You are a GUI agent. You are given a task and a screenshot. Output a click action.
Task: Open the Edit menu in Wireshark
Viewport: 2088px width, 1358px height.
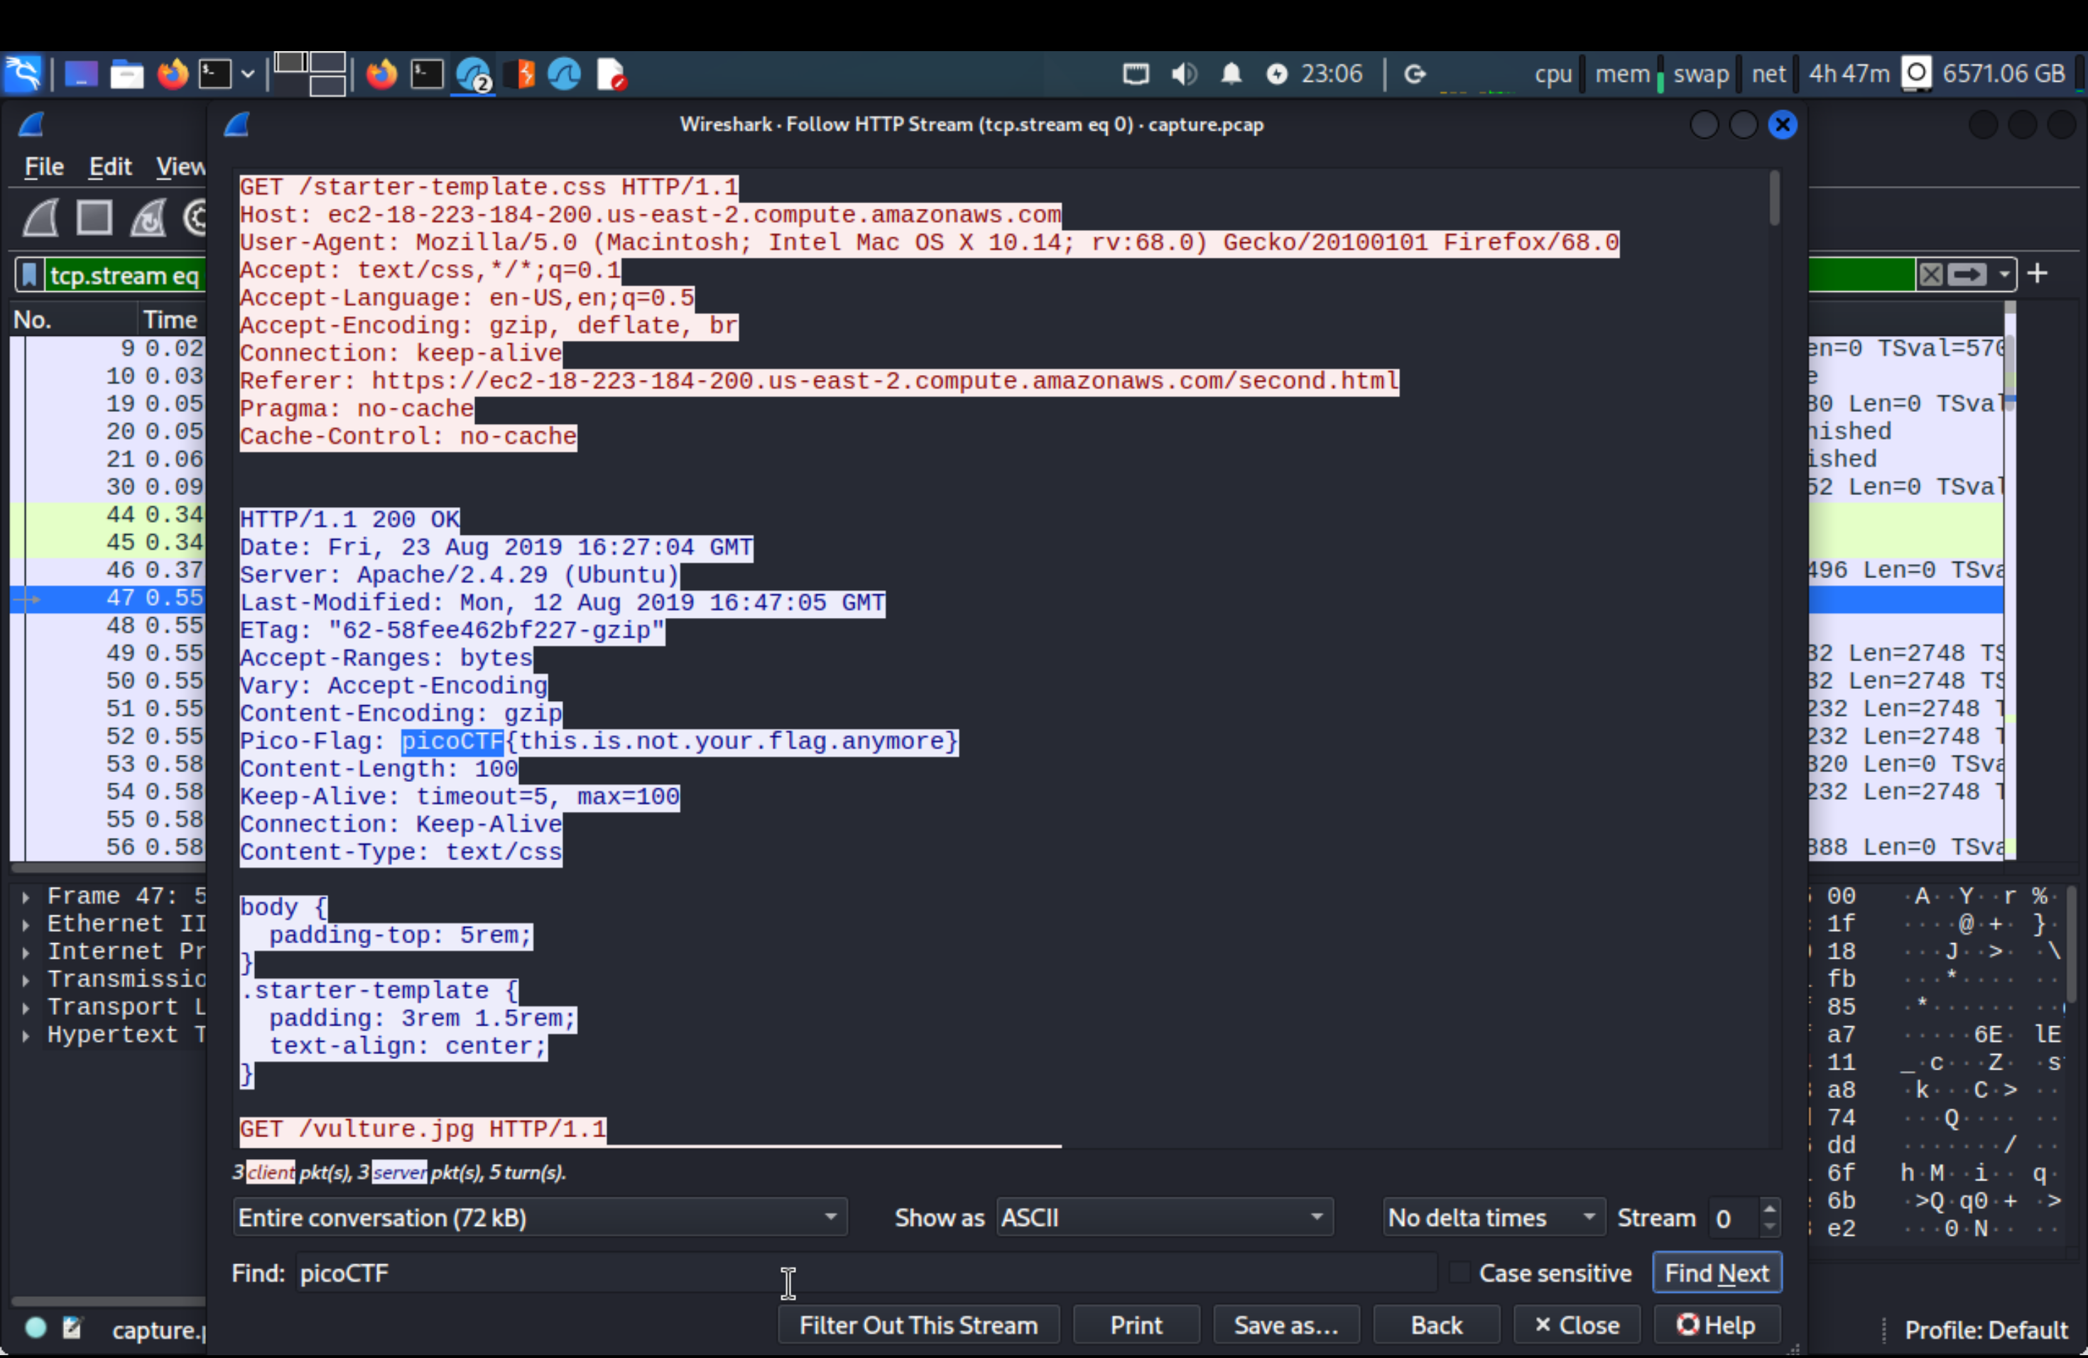111,165
